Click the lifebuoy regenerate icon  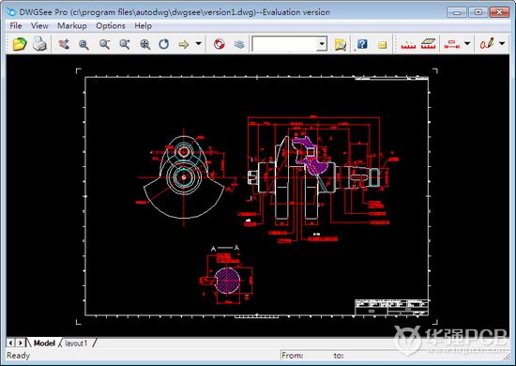[x=220, y=44]
